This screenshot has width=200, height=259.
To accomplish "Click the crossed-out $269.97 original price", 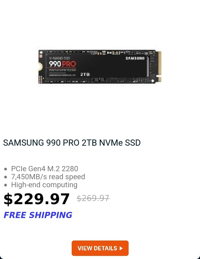I will pyautogui.click(x=93, y=198).
